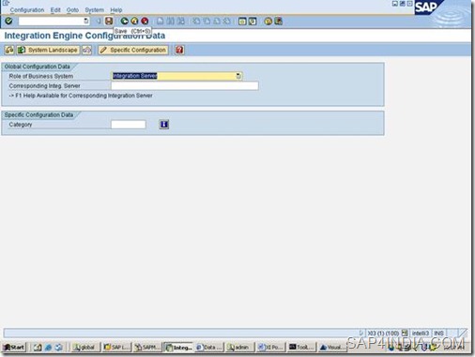Open the Edit menu

(55, 10)
